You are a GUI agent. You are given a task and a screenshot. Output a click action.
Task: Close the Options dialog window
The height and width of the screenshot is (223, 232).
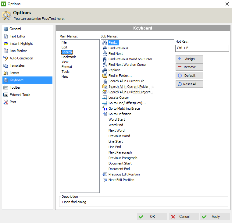[x=227, y=4]
